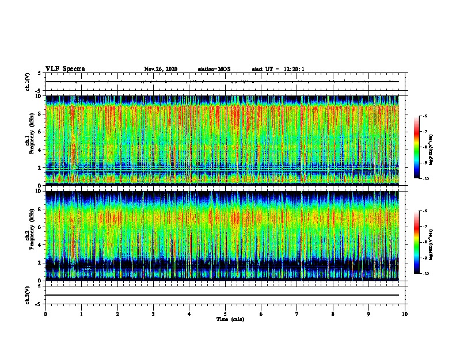Screen dimensions: 456x352
Task: Click time axis tick label "4"
Action: pos(189,314)
